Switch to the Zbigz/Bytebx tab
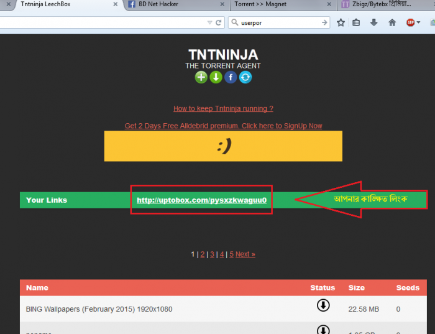Viewport: 435px width, 334px height. (386, 4)
